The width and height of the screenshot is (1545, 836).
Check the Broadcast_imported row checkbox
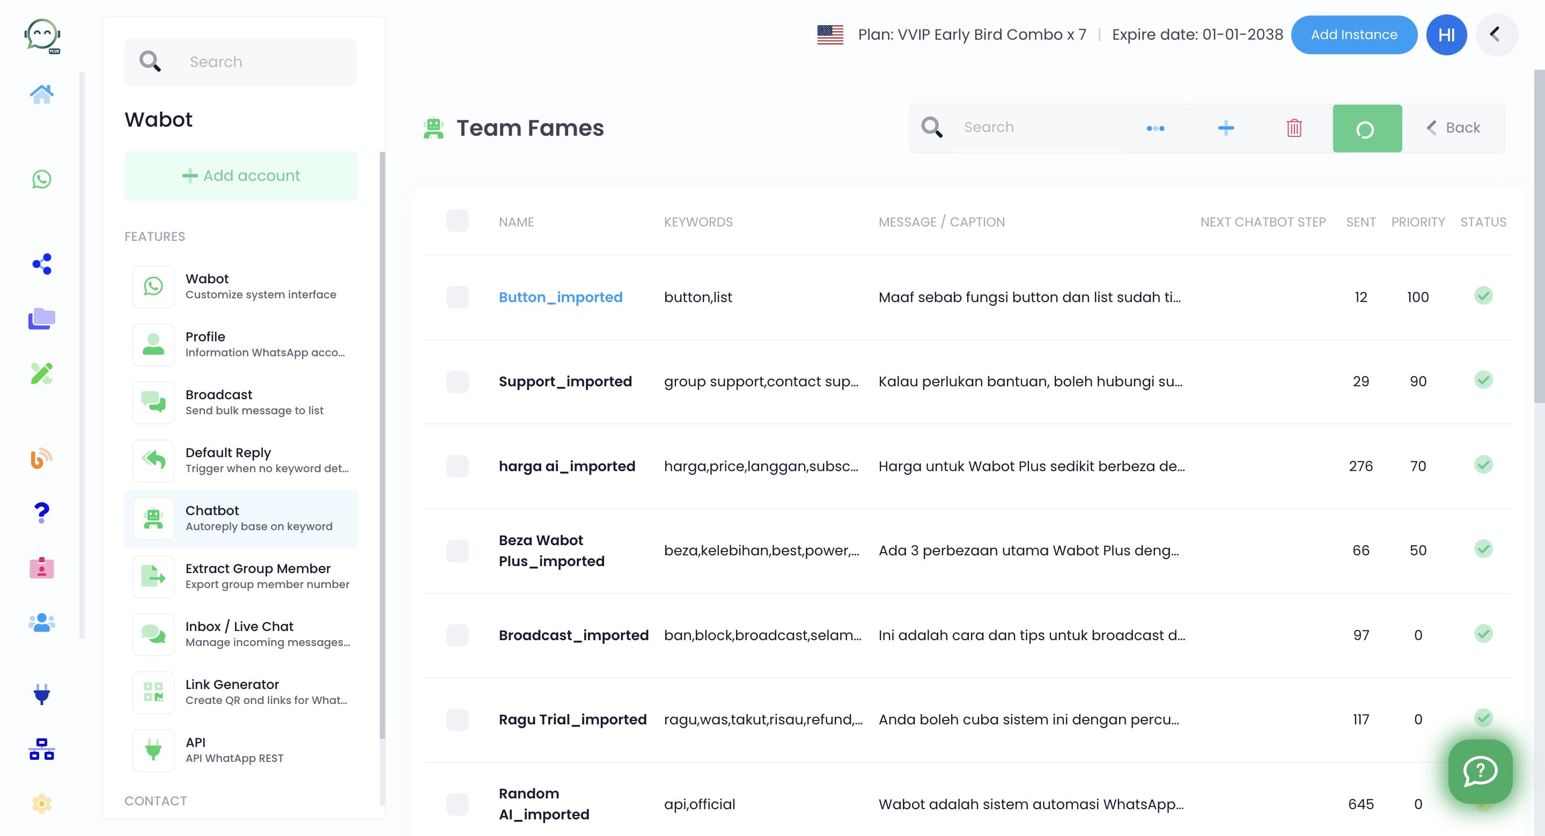[x=457, y=635]
